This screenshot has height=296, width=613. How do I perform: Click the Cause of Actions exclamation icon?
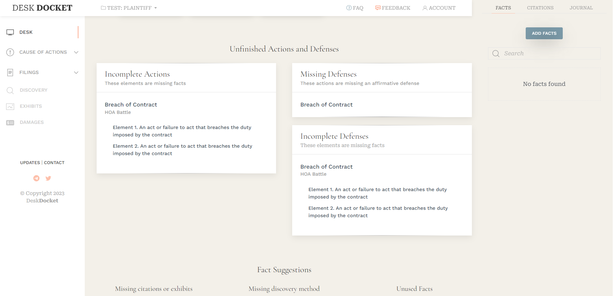(10, 52)
